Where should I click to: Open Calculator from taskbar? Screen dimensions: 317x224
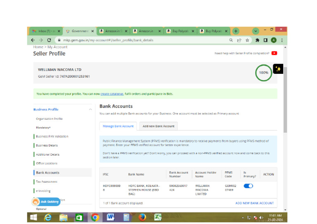pyautogui.click(x=126, y=217)
